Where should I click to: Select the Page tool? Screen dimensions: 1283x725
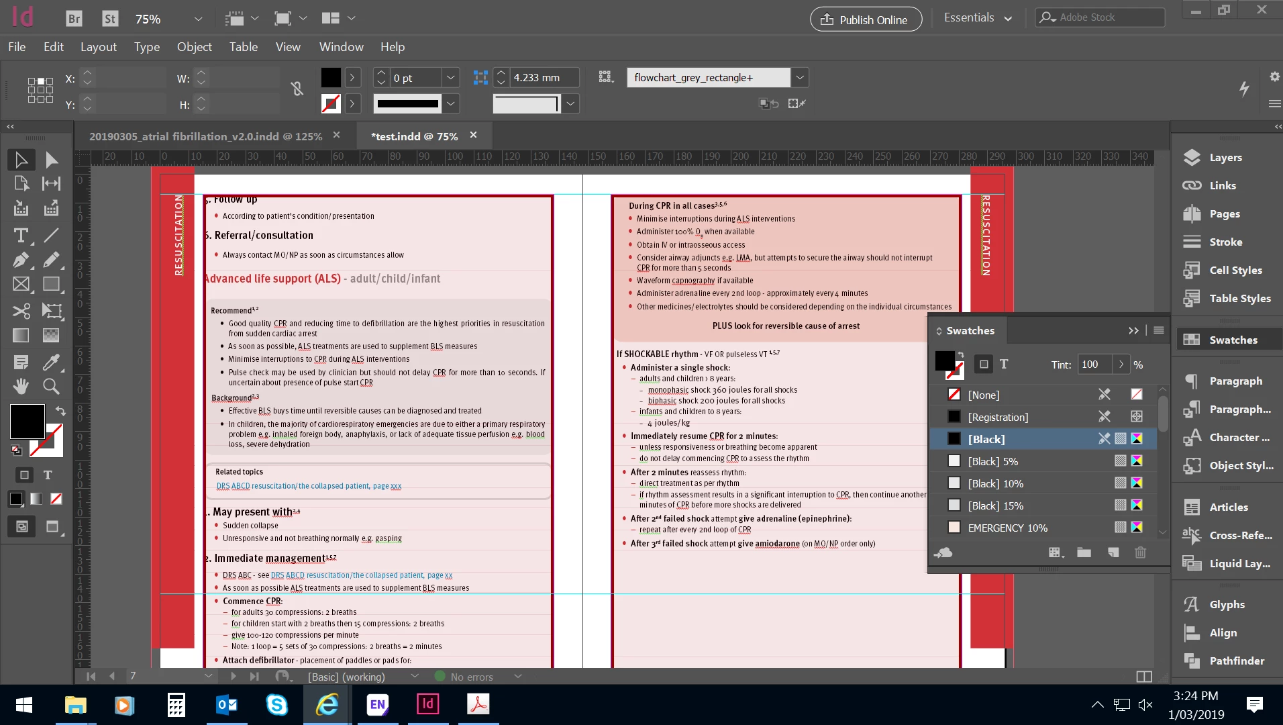pos(21,183)
